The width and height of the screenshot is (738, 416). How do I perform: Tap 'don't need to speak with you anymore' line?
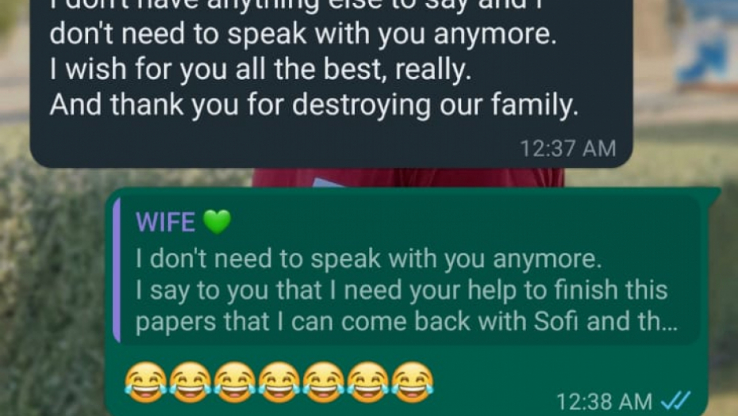coord(302,35)
